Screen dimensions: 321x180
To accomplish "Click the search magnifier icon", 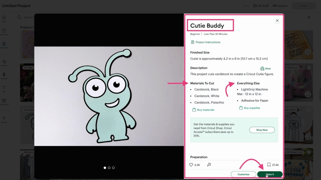I will pos(19,17).
